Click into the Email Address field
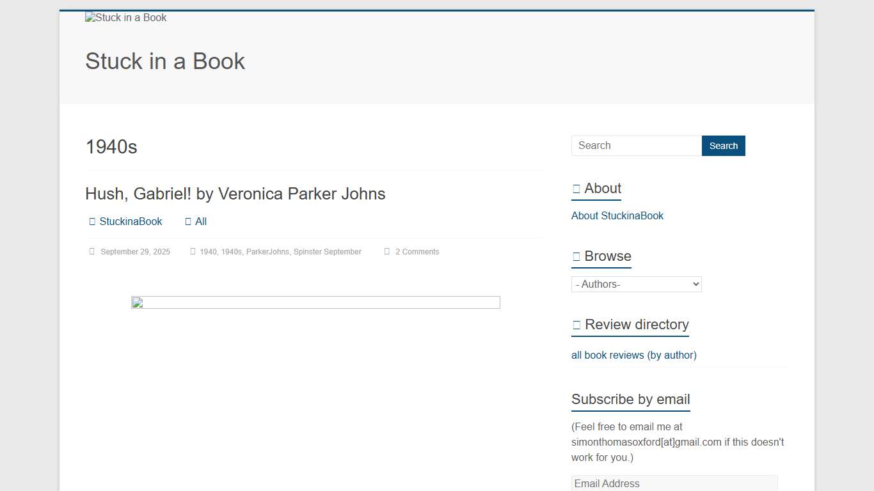The image size is (874, 491). click(674, 483)
